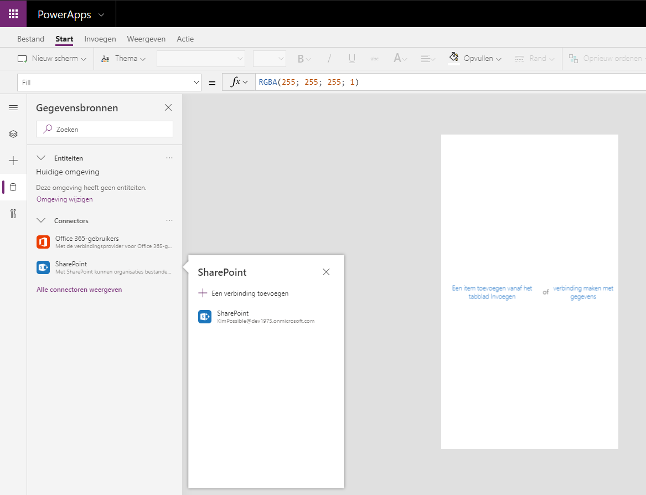Screen dimensions: 646x495
Task: Click the Huidige omgeving label
Action: point(68,172)
